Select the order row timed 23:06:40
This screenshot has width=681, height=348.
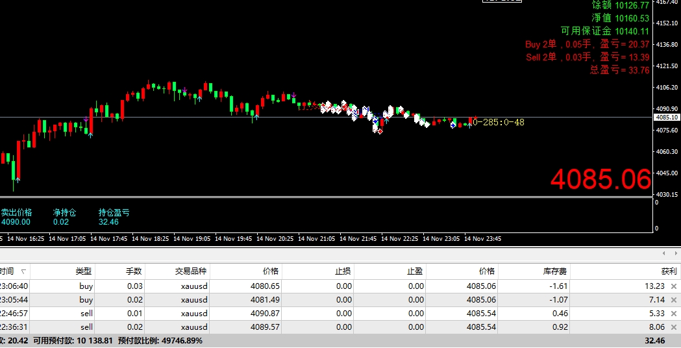coord(340,286)
